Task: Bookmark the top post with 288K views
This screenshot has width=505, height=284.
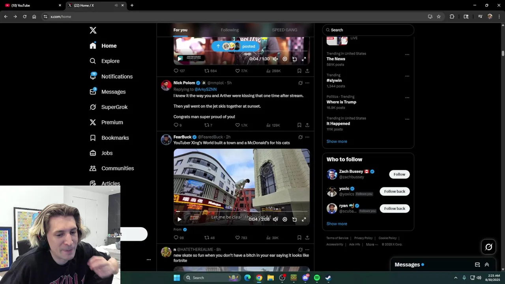Action: 299,71
